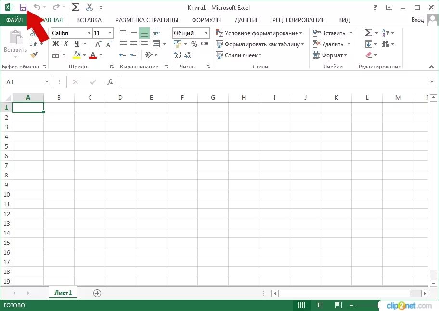Click Page Break Preview icon in status bar
The height and width of the screenshot is (311, 439).
coord(338,305)
